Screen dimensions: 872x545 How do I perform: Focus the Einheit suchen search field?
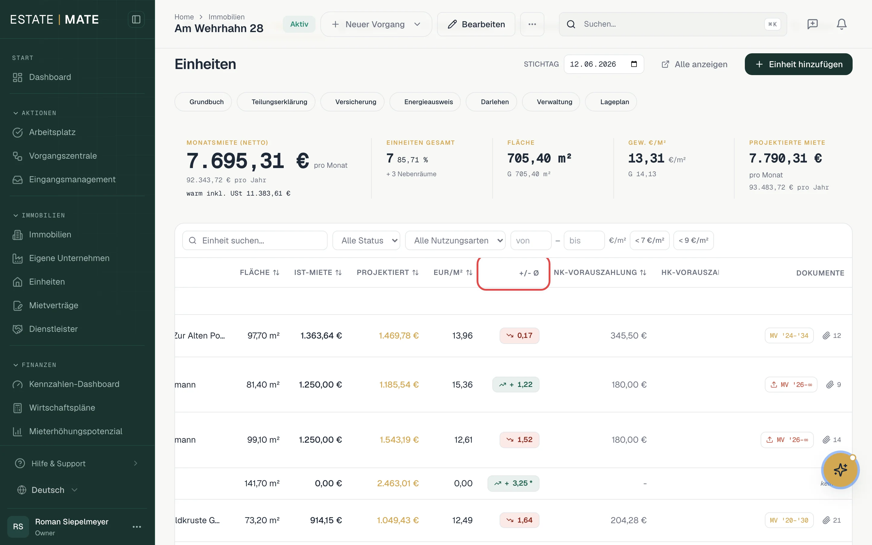point(255,240)
